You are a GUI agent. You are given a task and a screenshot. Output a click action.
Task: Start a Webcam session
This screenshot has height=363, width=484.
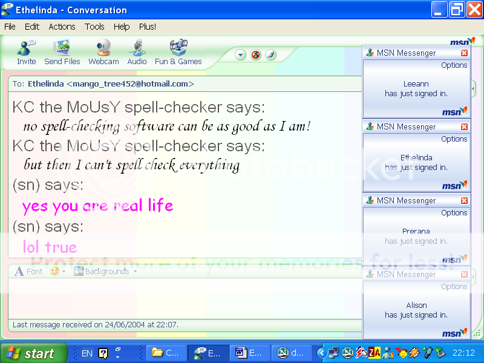click(x=103, y=51)
